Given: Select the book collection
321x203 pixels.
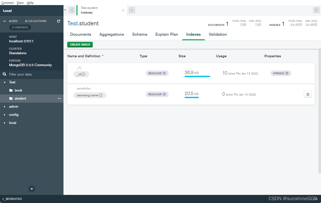Looking at the screenshot, I should click(x=32, y=90).
